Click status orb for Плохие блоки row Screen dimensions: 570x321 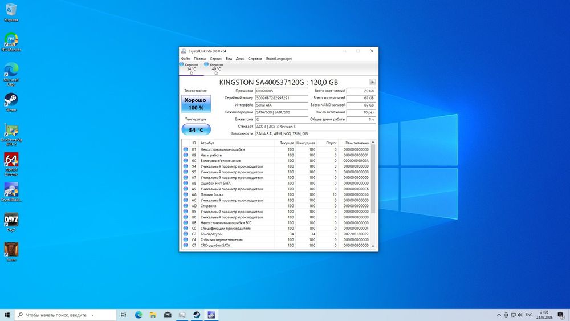tap(185, 194)
